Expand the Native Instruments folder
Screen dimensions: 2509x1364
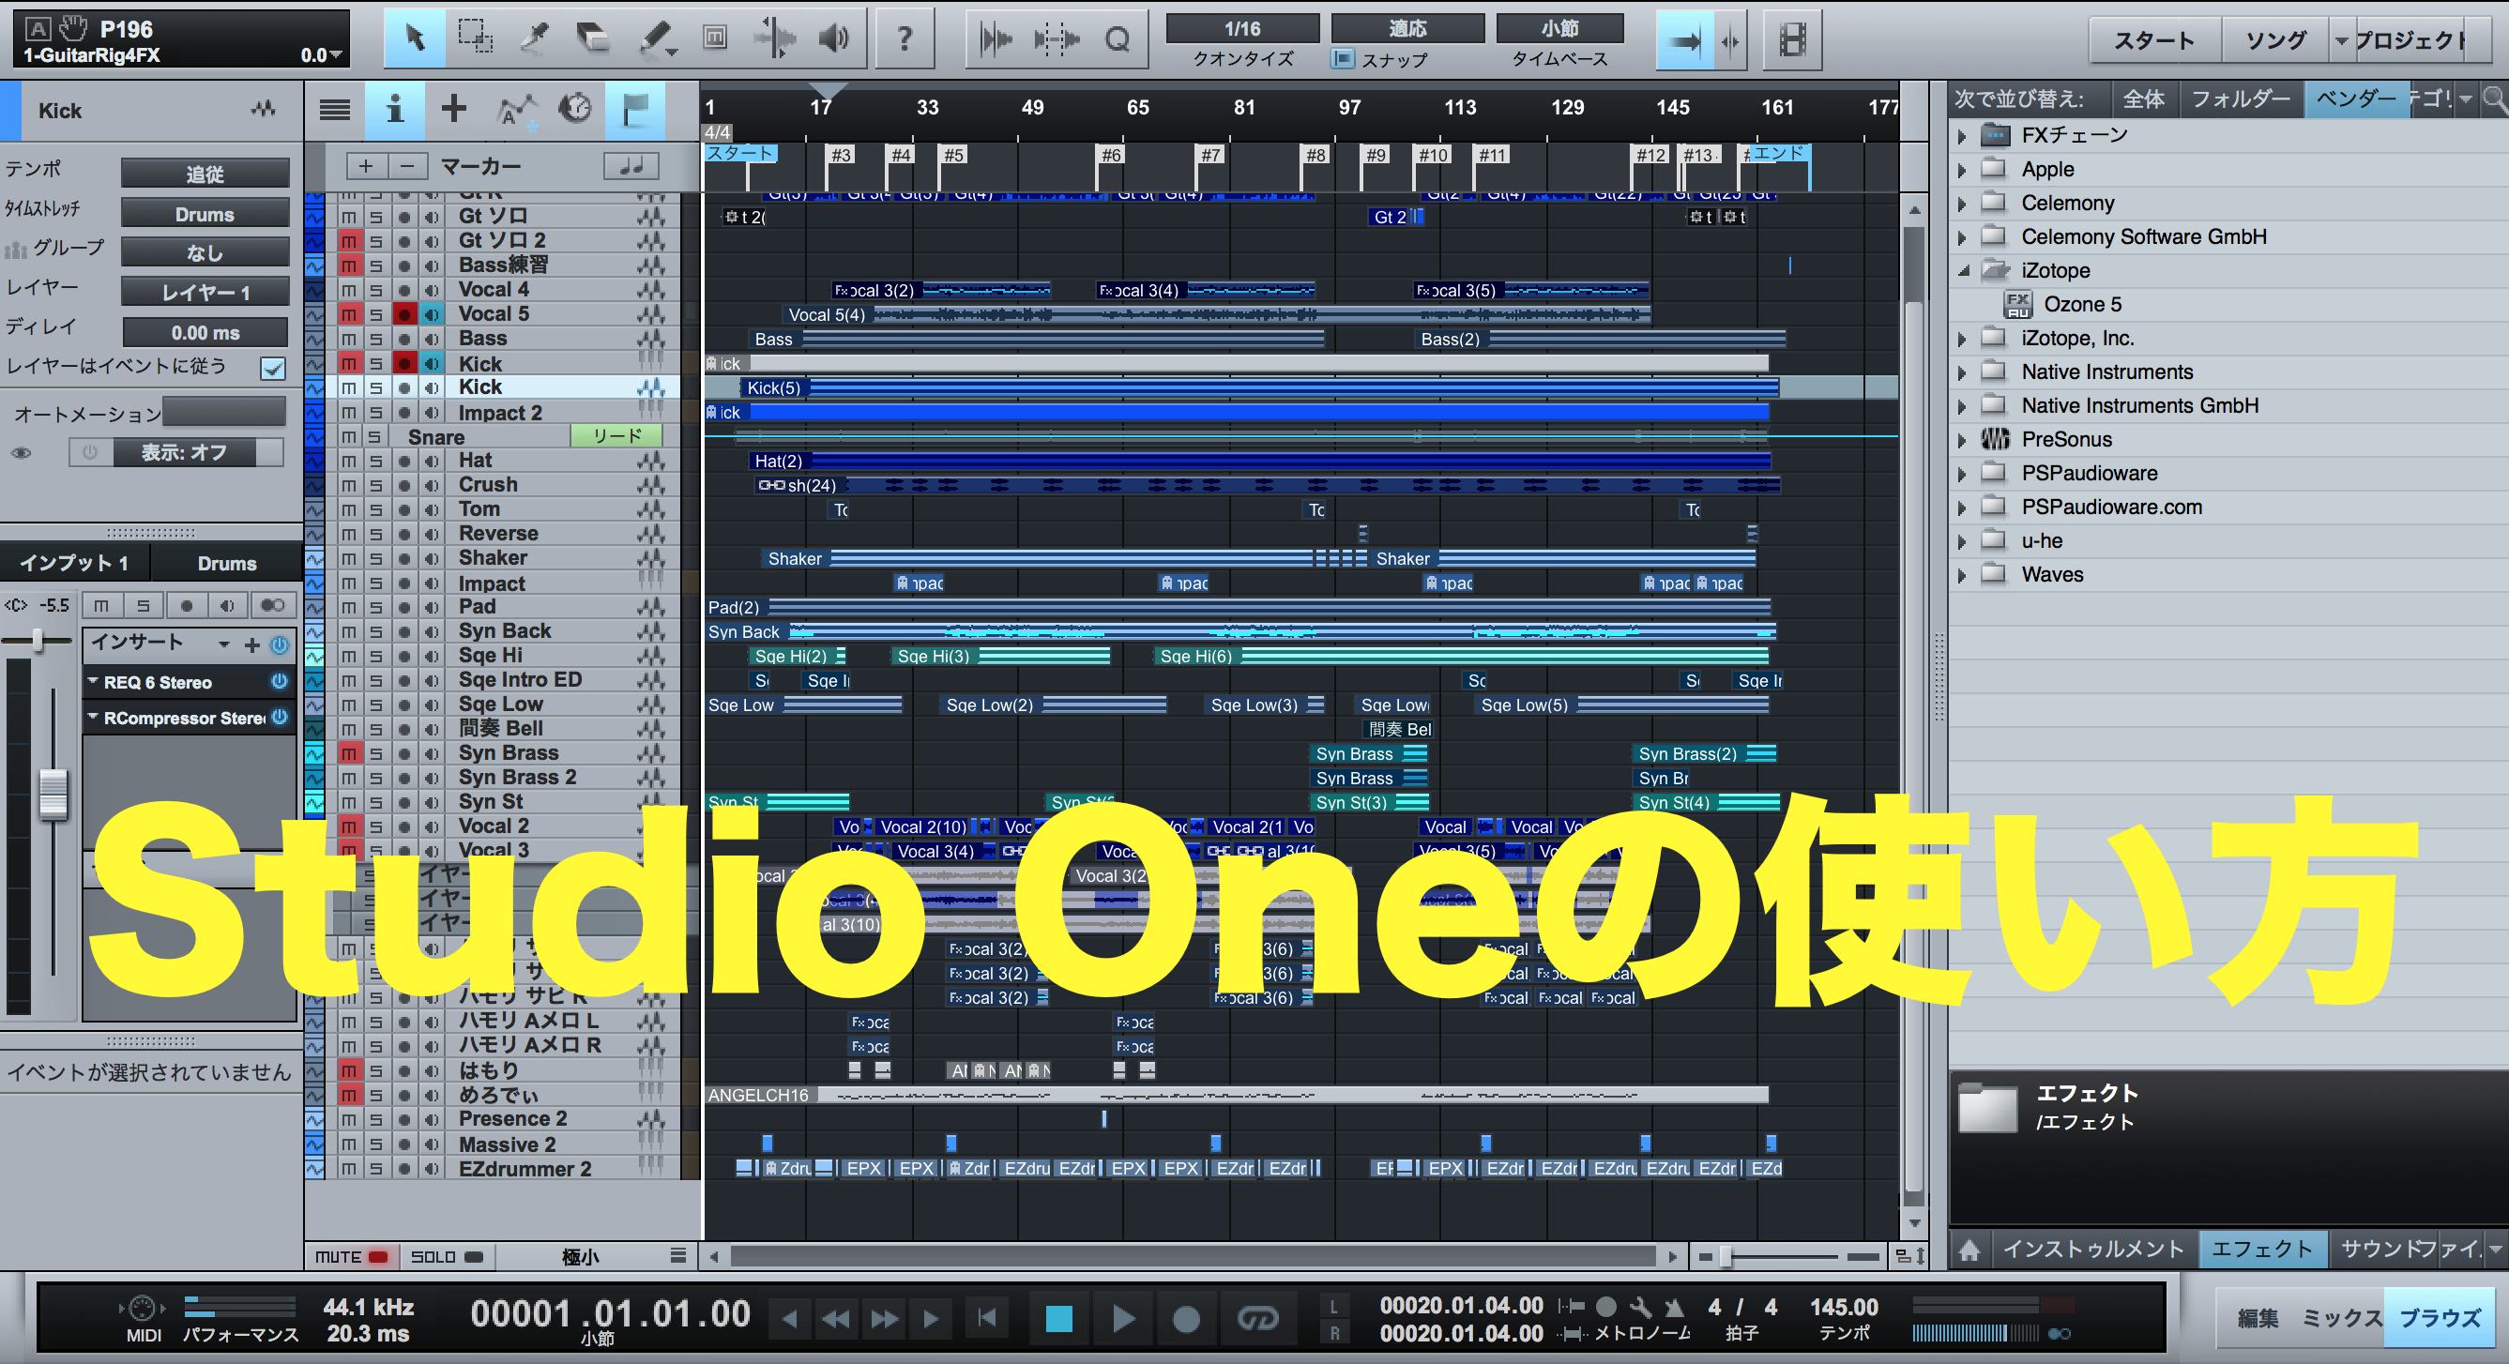(x=1963, y=371)
